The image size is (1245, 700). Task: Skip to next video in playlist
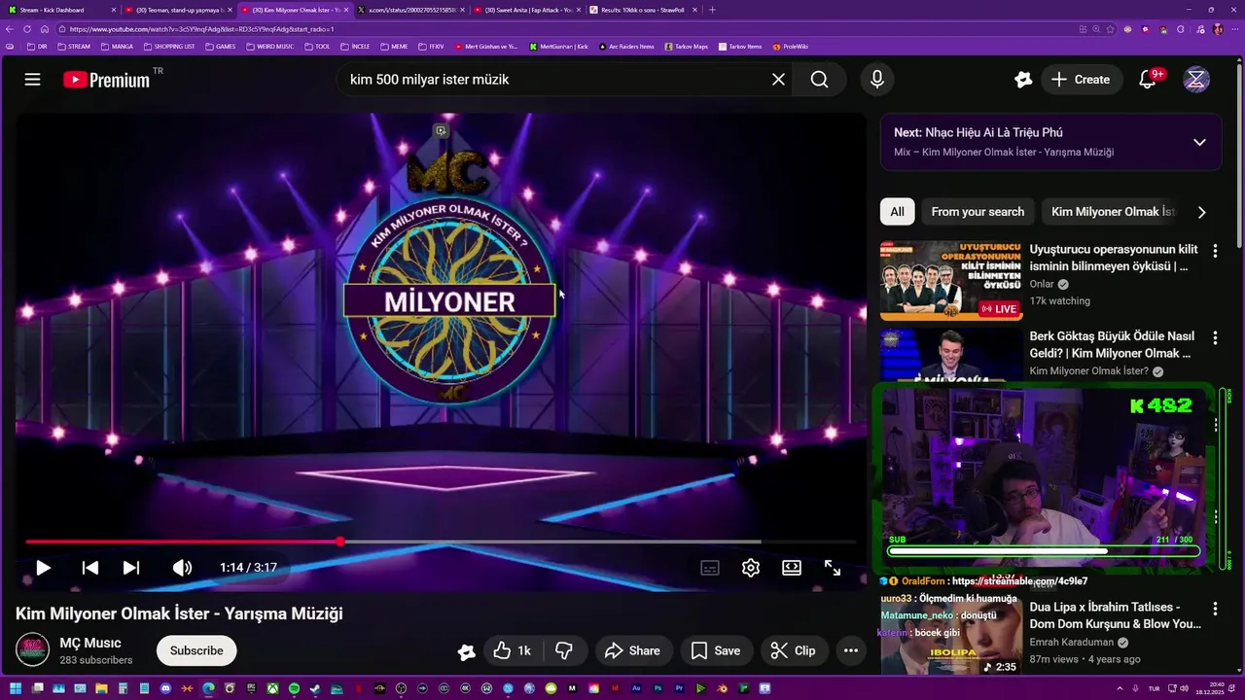(131, 568)
